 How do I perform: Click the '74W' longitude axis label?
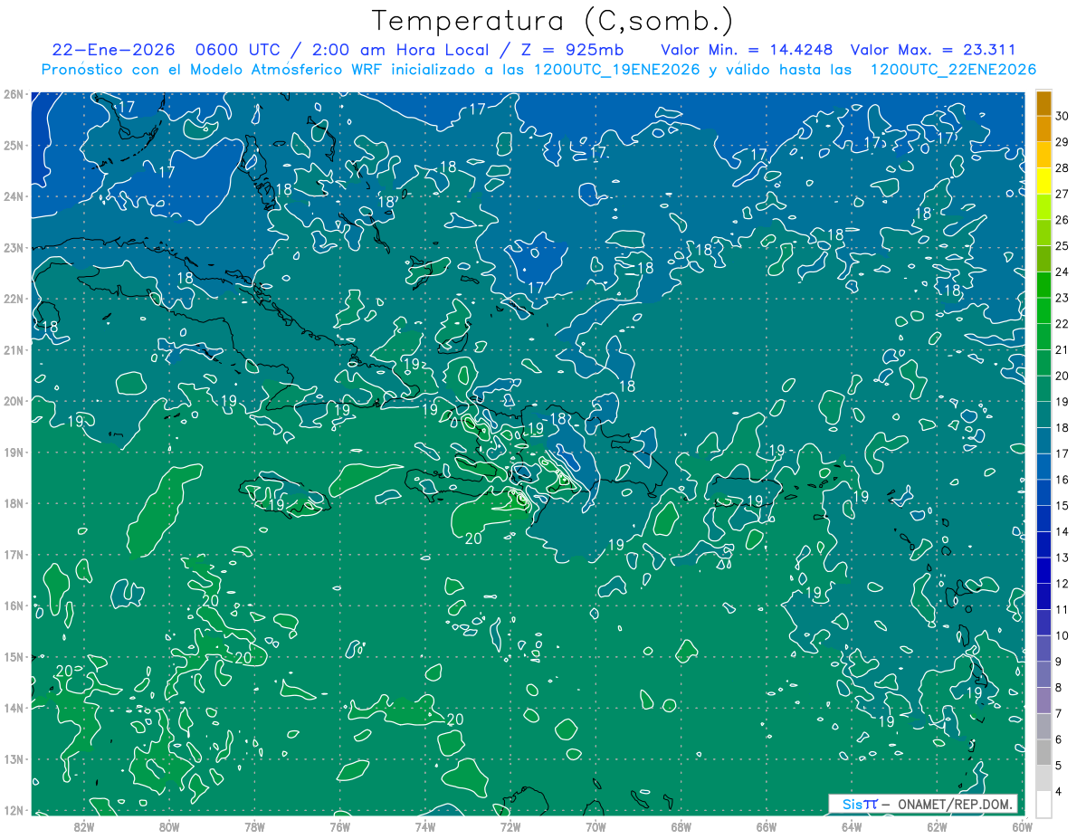point(425,826)
